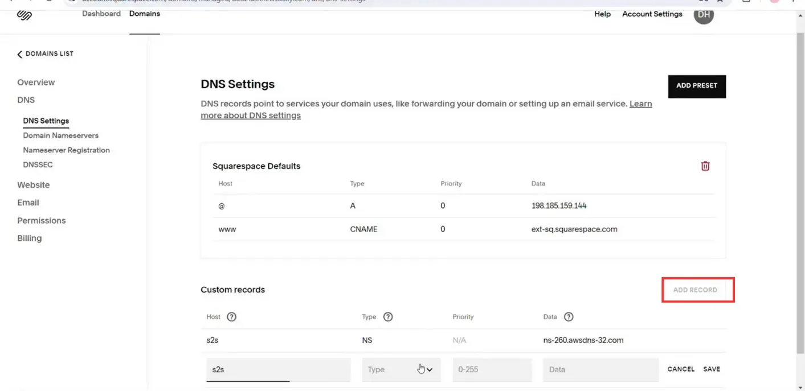This screenshot has width=805, height=391.
Task: Click the help icon beside Type
Action: tap(388, 317)
